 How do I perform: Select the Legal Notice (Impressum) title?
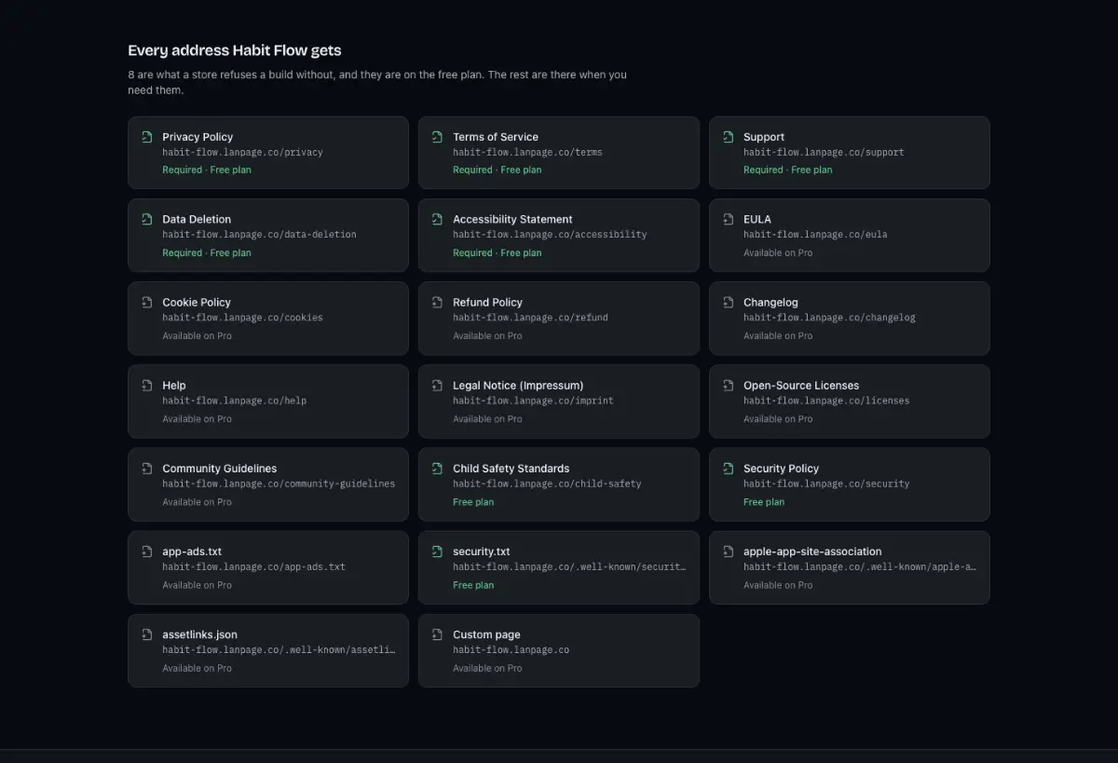point(518,386)
